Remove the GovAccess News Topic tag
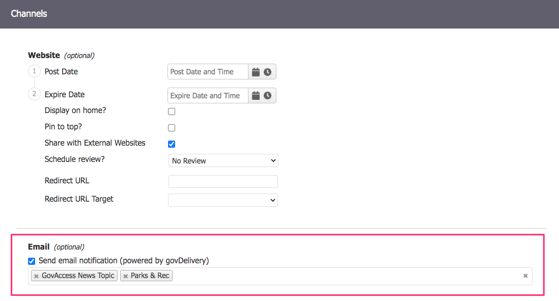 tap(36, 276)
